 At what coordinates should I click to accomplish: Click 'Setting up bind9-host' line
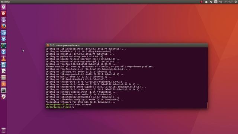pos(81,51)
